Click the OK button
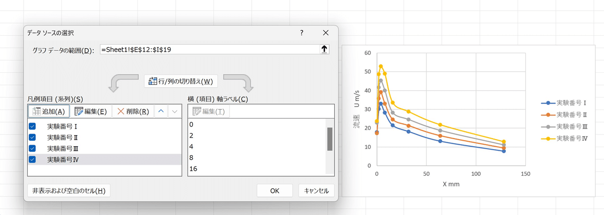The width and height of the screenshot is (604, 215). [x=274, y=191]
